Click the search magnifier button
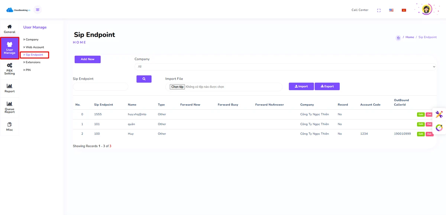 [x=144, y=79]
